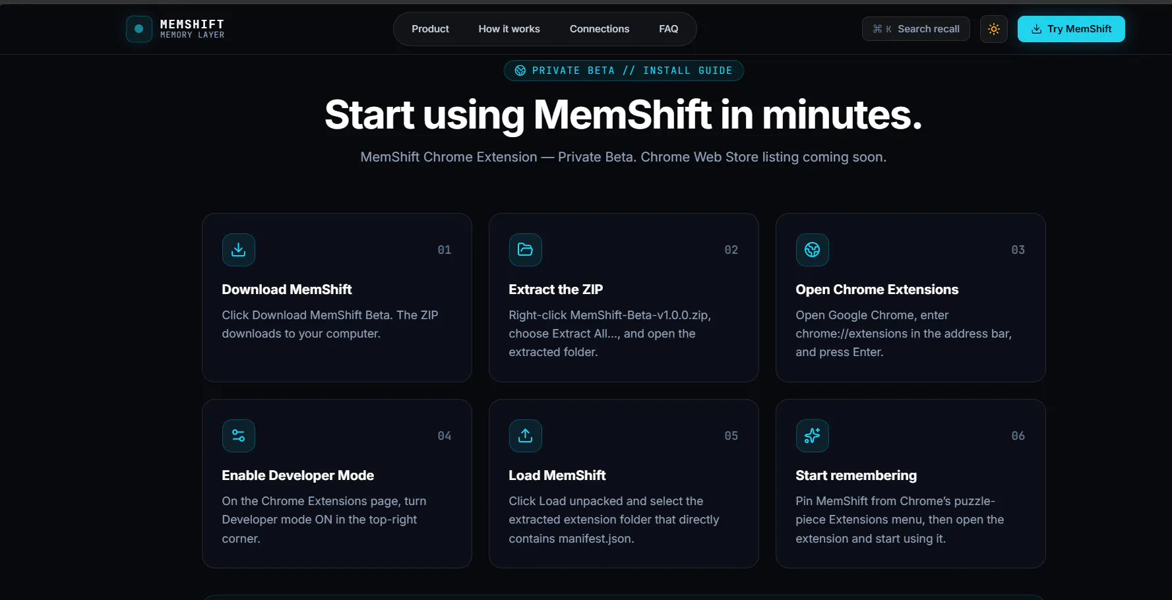
Task: Click the download icon inside Try MemShift button
Action: pos(1036,29)
